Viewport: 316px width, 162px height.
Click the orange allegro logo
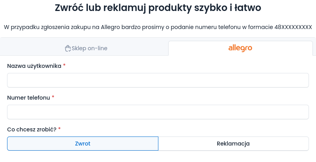240,48
